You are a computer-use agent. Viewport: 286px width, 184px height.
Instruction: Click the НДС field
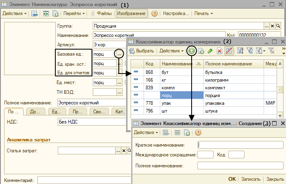pos(92,122)
